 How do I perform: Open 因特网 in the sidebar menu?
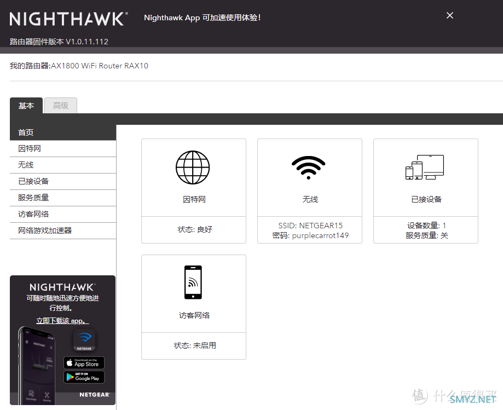coord(63,149)
